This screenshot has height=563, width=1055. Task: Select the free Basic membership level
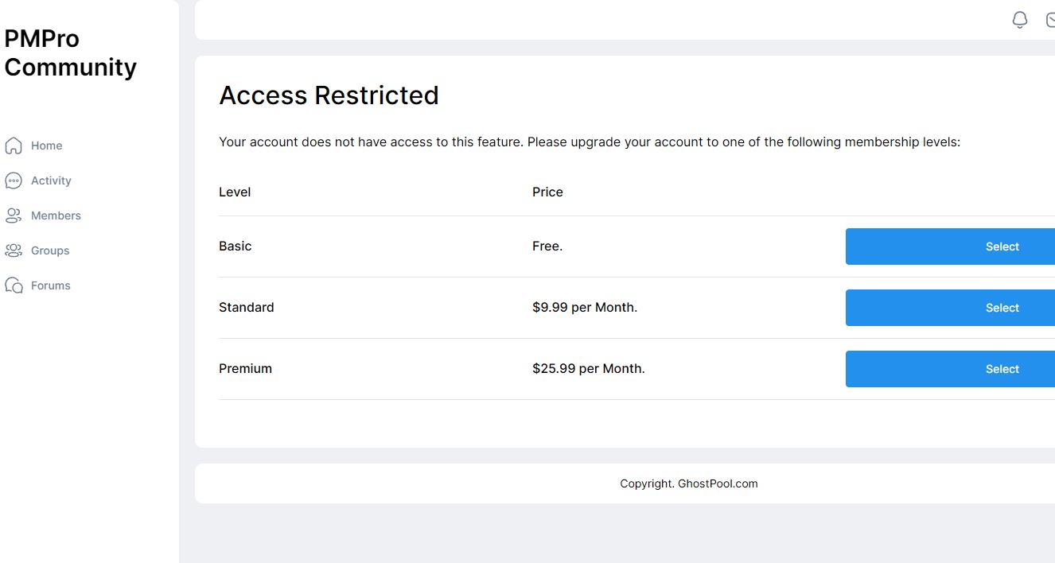[950, 247]
